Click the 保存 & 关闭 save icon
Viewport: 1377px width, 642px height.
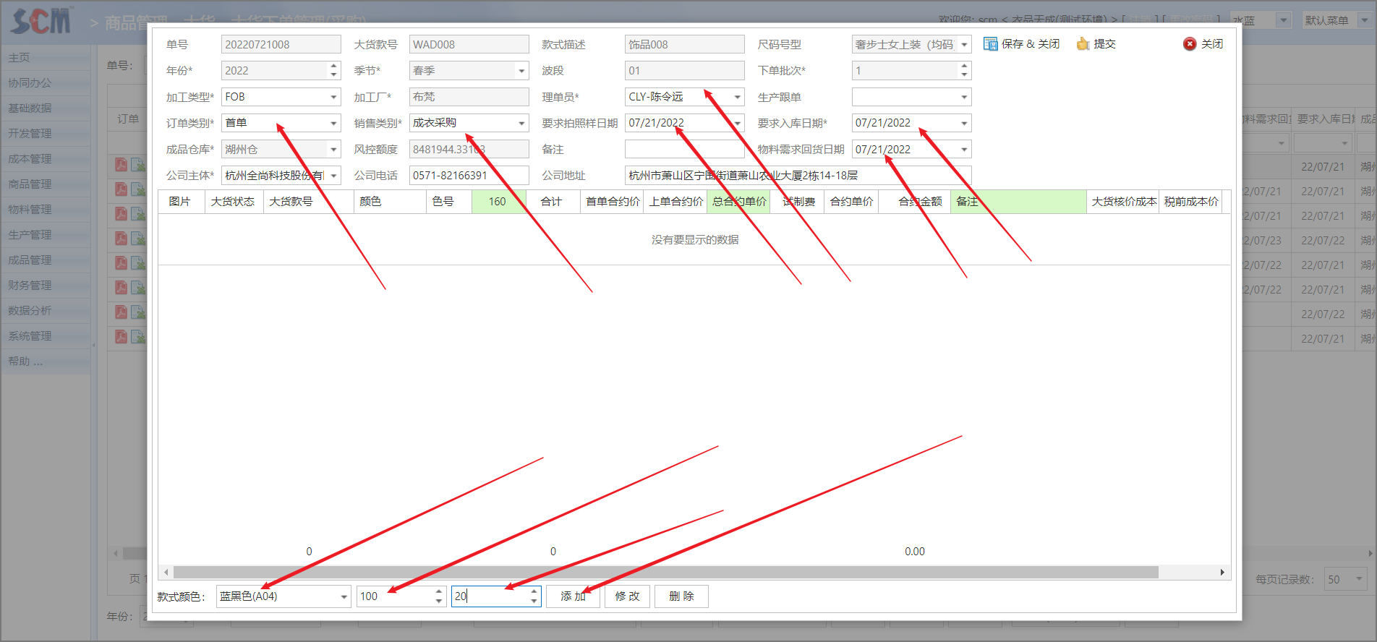pyautogui.click(x=990, y=44)
